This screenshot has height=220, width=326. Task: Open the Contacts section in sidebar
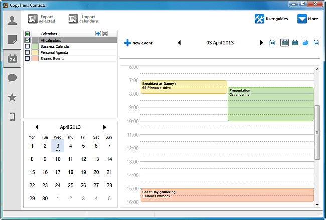[12, 21]
